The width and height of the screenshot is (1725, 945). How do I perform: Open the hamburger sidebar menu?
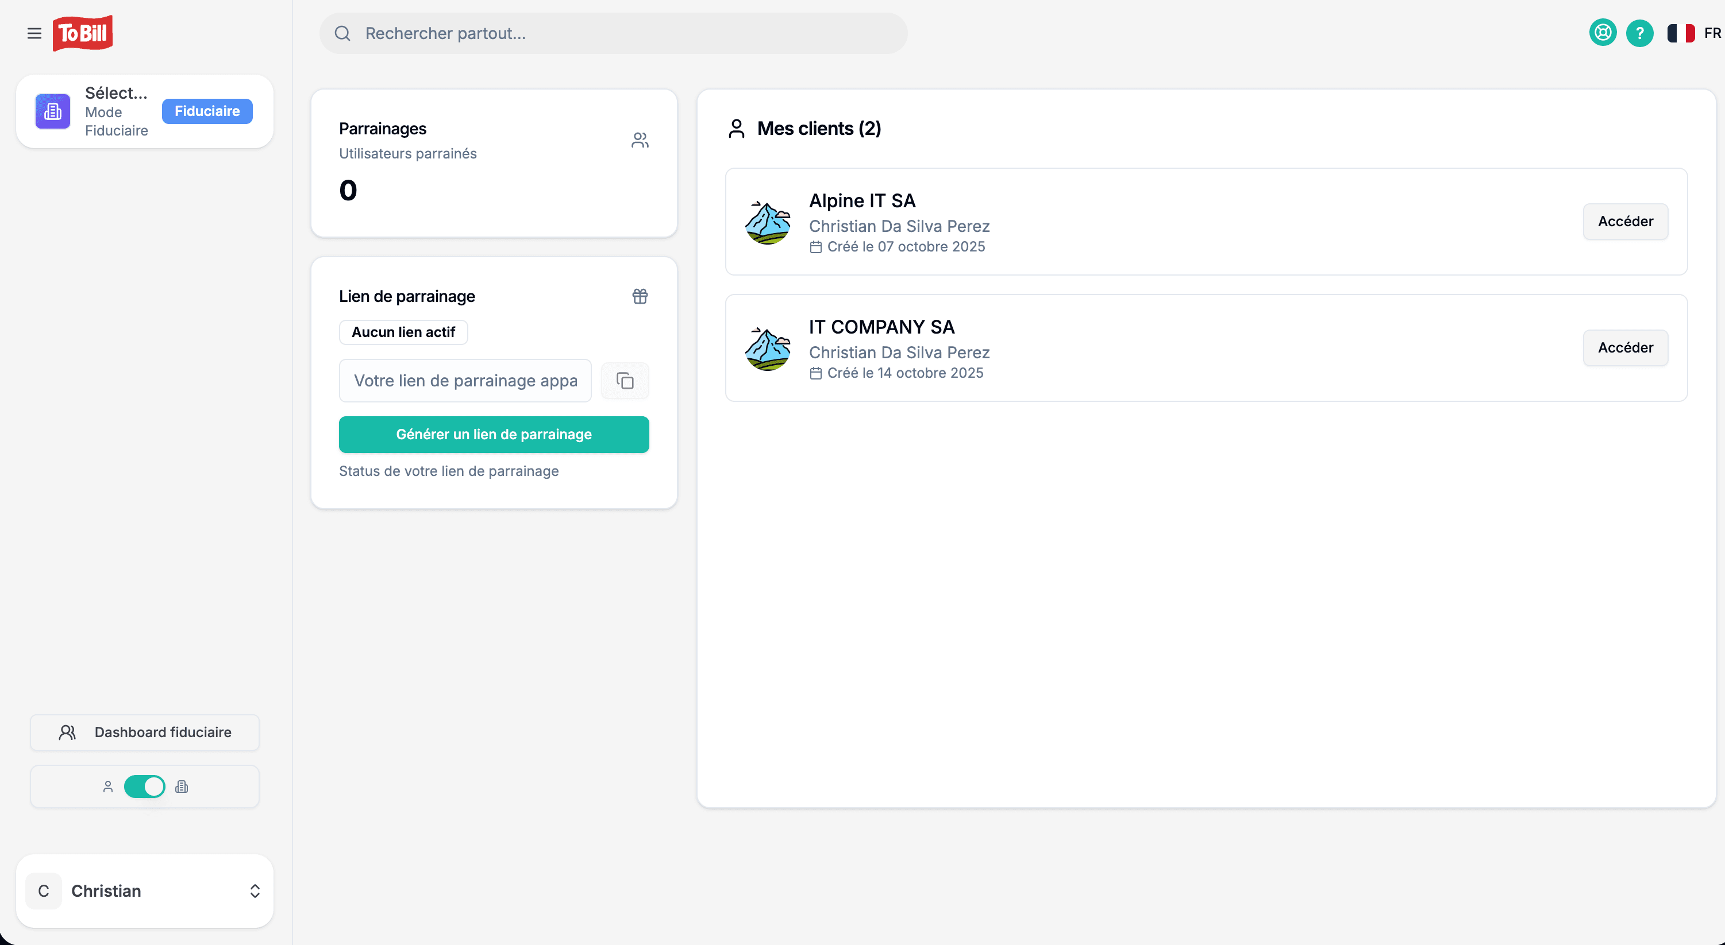coord(34,33)
